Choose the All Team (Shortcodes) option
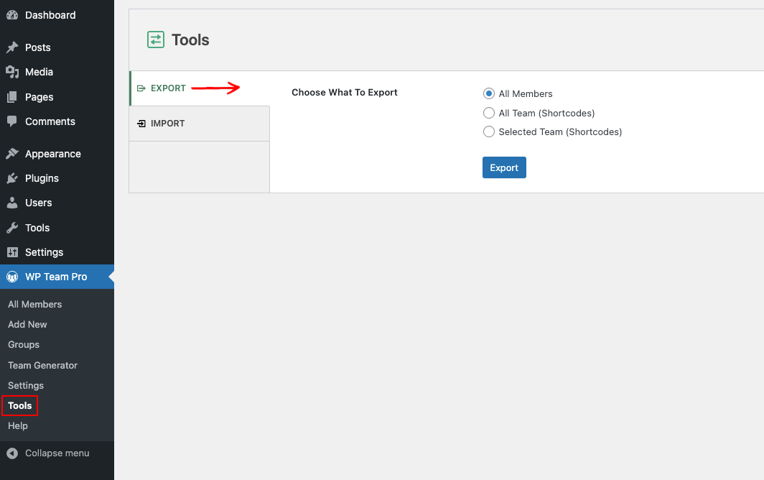Screen dimensions: 764x480 tap(489, 113)
